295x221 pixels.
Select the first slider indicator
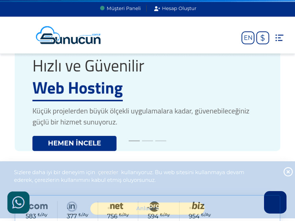(x=134, y=141)
